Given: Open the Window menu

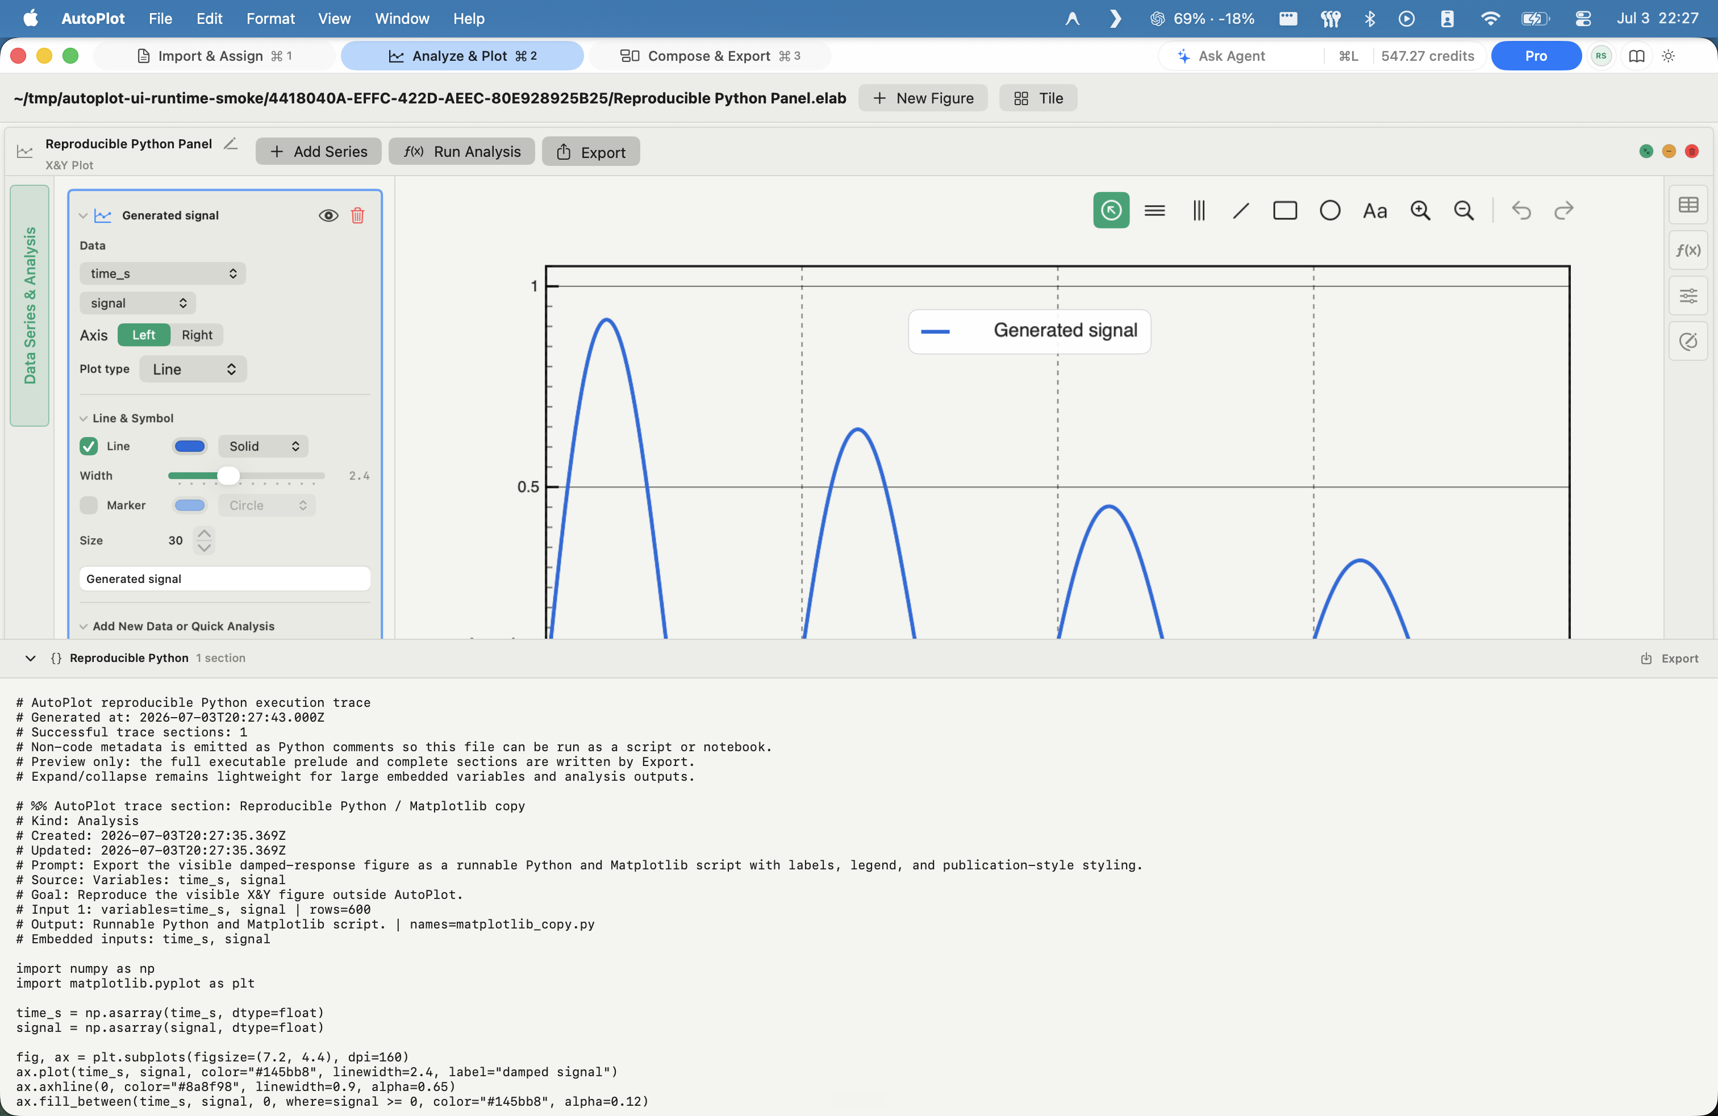Looking at the screenshot, I should (401, 18).
